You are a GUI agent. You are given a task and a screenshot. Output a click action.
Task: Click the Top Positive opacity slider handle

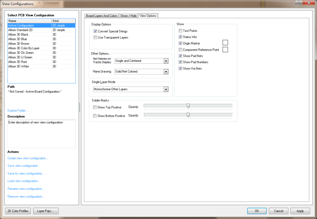coord(188,106)
